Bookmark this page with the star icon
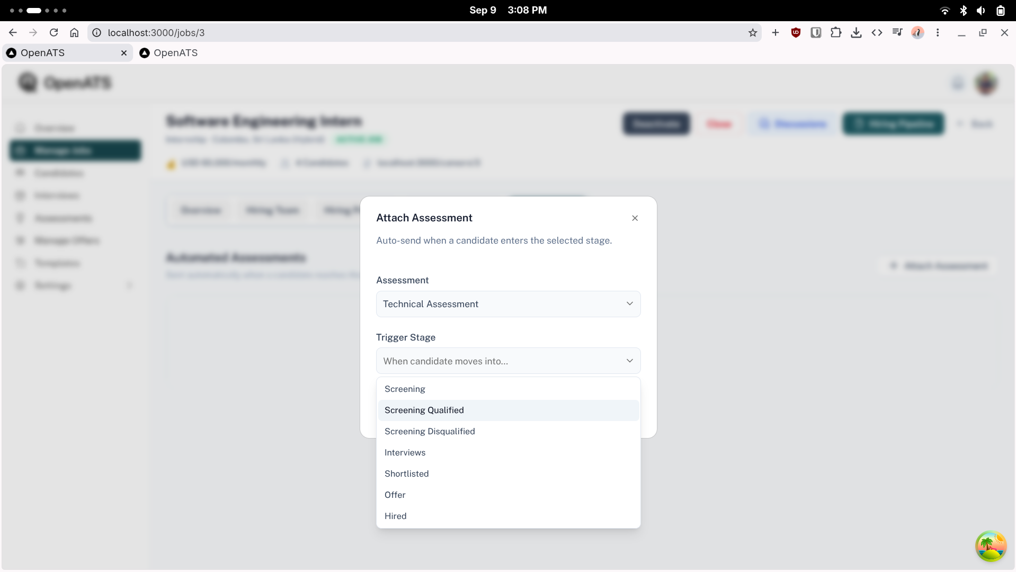This screenshot has width=1016, height=572. [x=753, y=33]
